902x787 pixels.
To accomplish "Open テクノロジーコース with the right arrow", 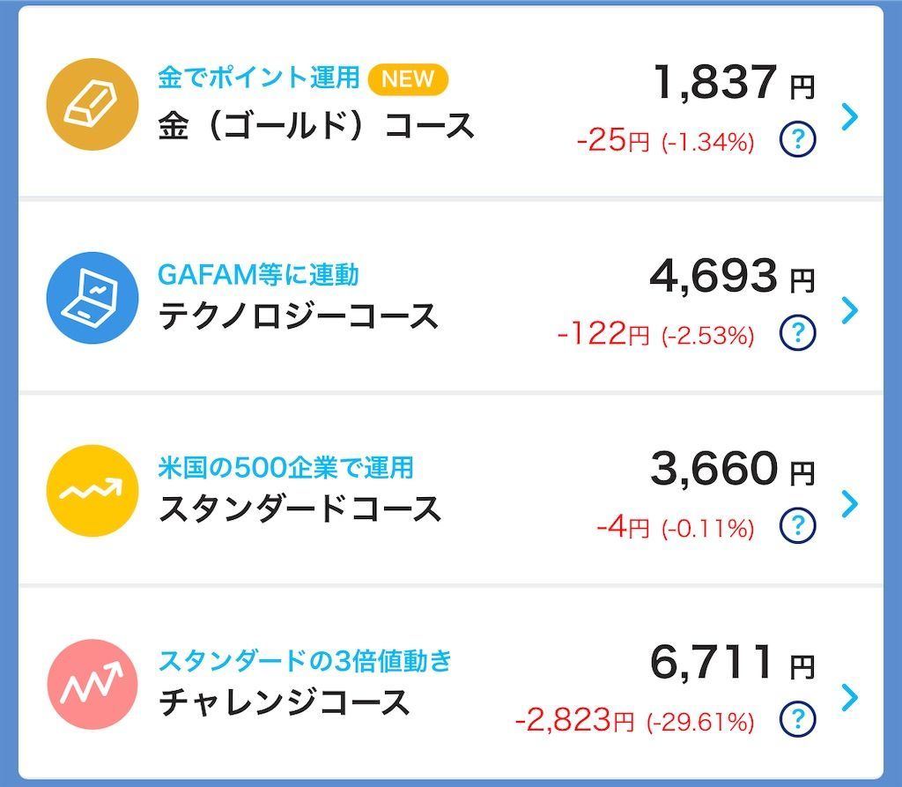I will point(848,310).
